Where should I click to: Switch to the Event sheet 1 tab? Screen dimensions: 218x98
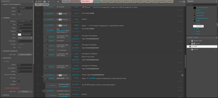pyautogui.click(x=75, y=1)
